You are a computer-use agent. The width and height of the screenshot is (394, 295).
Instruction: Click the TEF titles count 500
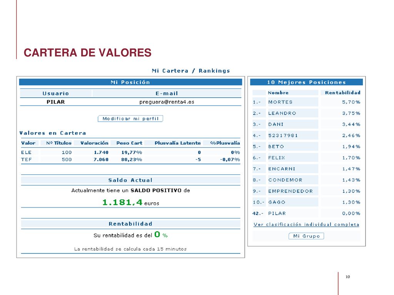pos(67,159)
